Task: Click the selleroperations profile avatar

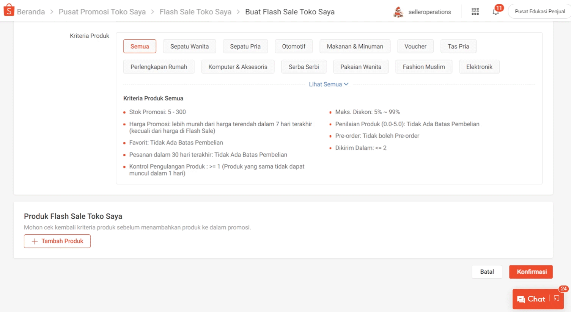Action: [398, 12]
